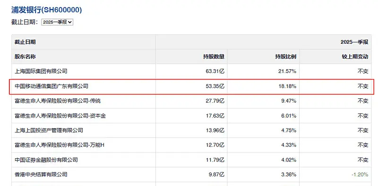
Task: Click the 18.18% holding ratio cell
Action: [287, 86]
